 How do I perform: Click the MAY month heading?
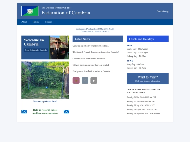coord(129,46)
